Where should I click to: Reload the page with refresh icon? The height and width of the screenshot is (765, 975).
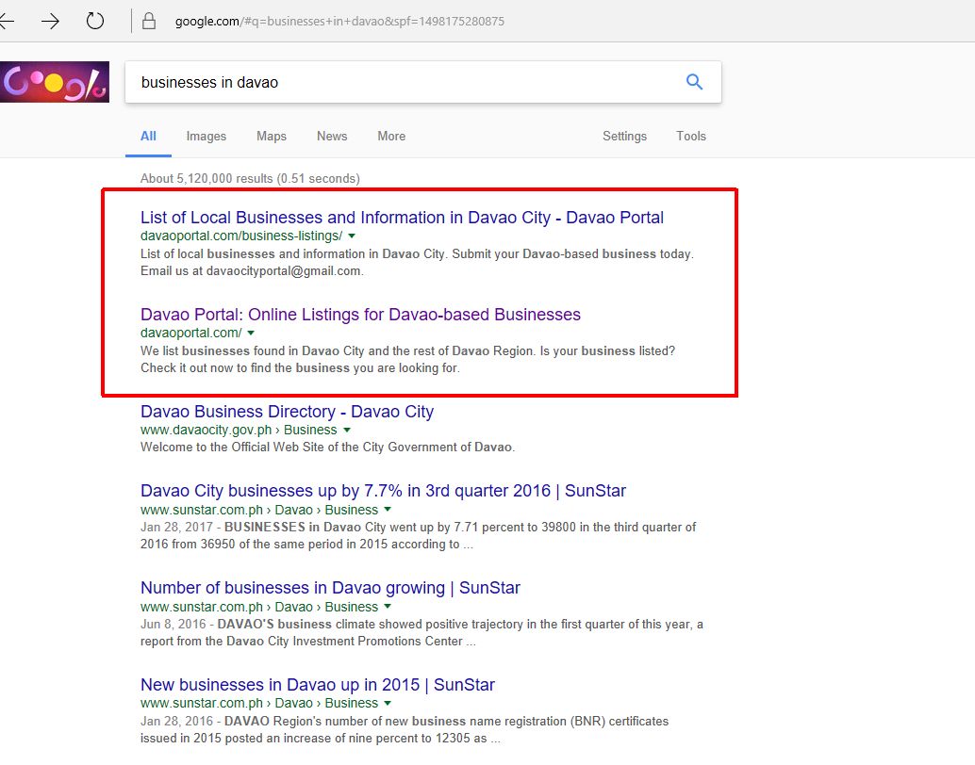pyautogui.click(x=95, y=21)
